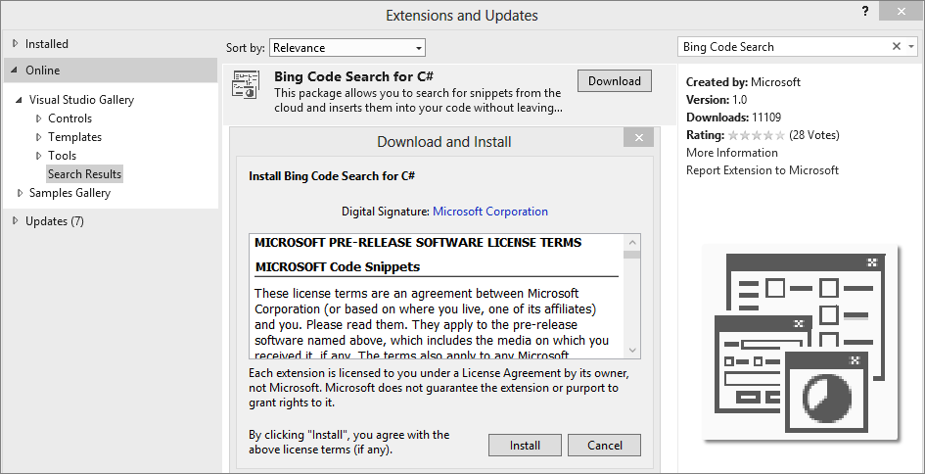925x474 pixels.
Task: Select the Controls tree item
Action: coord(70,118)
